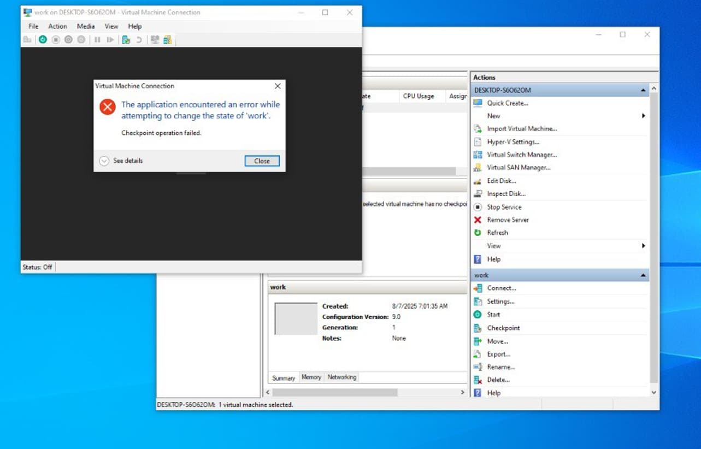Switch to the Networking tab
The height and width of the screenshot is (449, 701).
(341, 377)
